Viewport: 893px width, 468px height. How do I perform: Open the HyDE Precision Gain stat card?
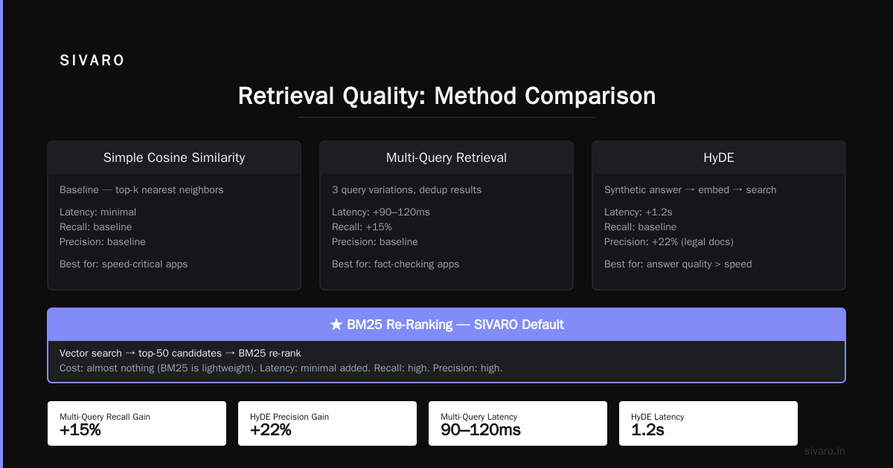327,423
